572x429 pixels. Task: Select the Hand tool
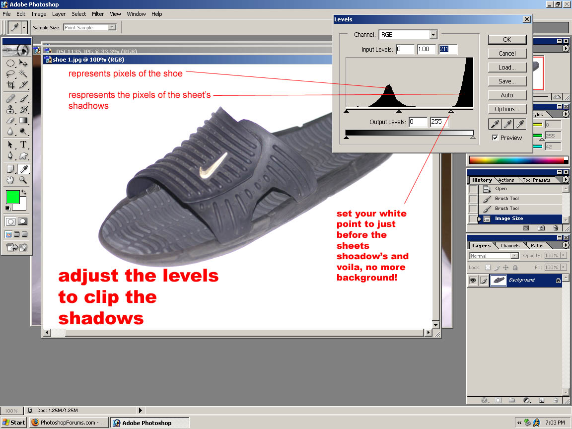coord(10,180)
